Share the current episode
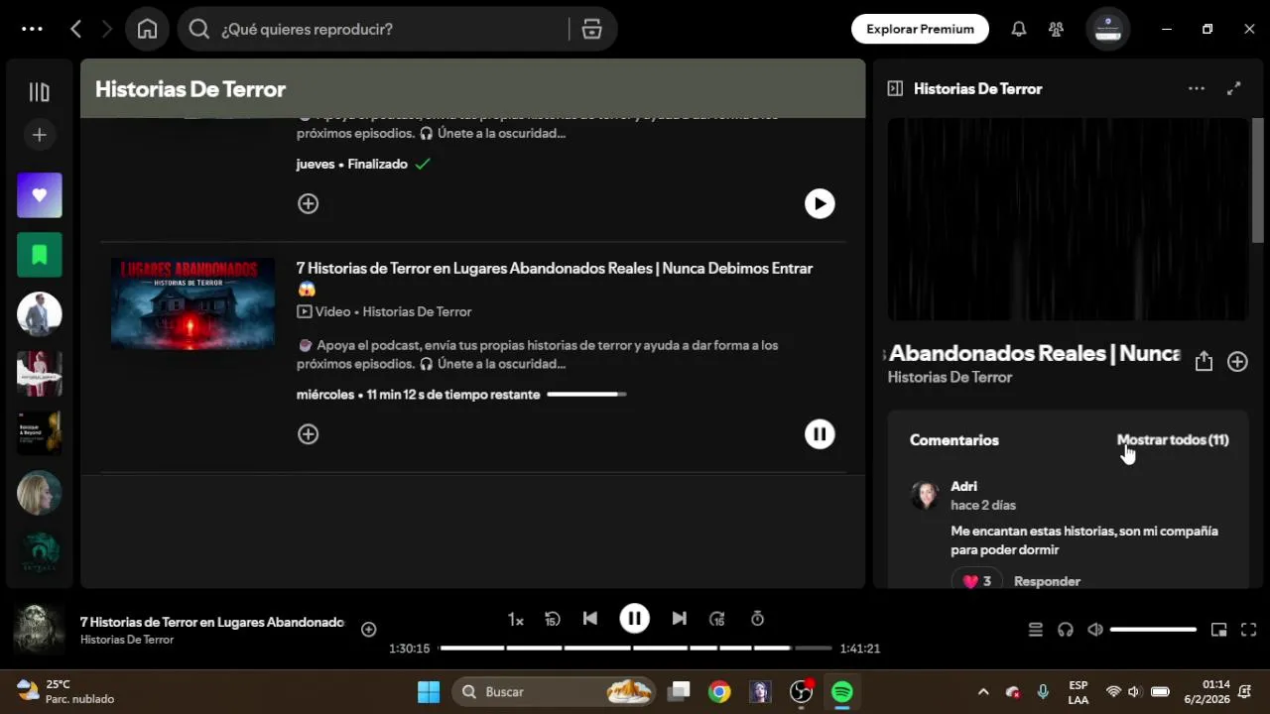This screenshot has height=714, width=1270. [1204, 361]
